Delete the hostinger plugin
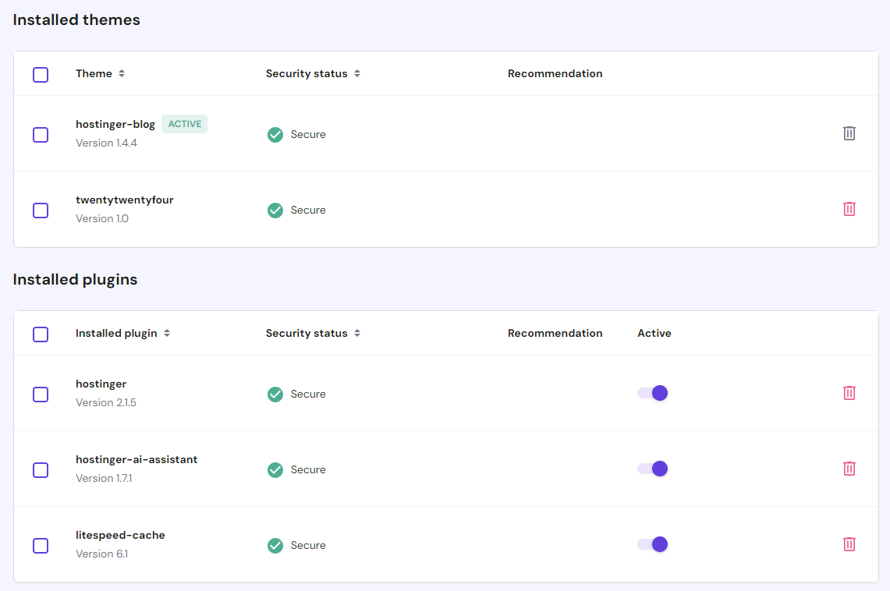Viewport: 890px width, 591px height. (849, 393)
